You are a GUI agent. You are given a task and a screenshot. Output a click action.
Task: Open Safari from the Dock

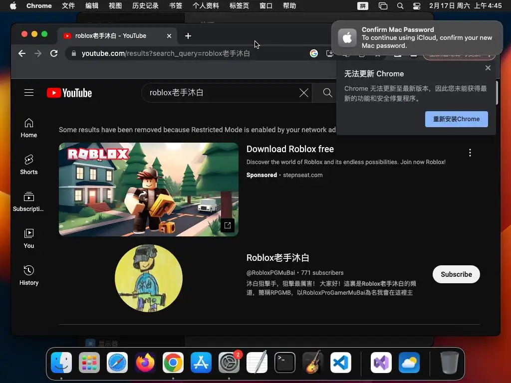pyautogui.click(x=117, y=363)
